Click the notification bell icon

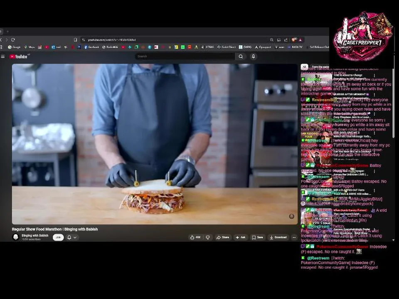click(69, 237)
